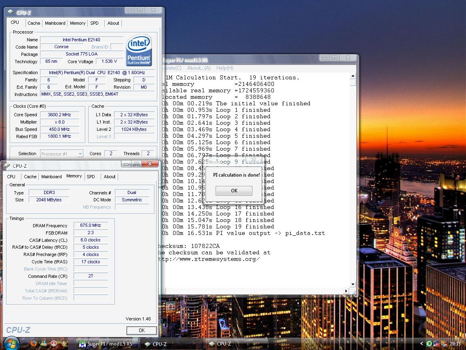The height and width of the screenshot is (350, 466).
Task: Open the disconnected network tray icon
Action: pyautogui.click(x=436, y=344)
